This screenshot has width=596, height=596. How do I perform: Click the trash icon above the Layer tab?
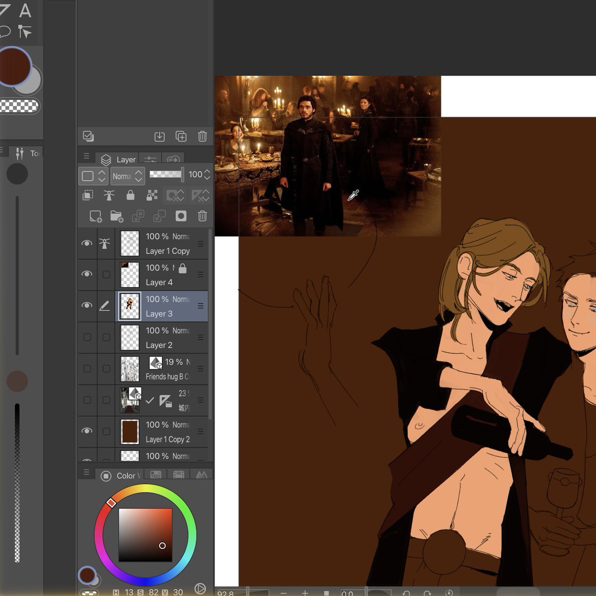tap(203, 136)
